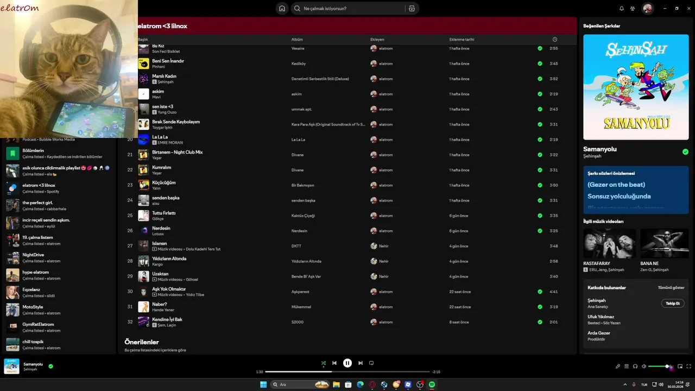The width and height of the screenshot is (695, 391).
Task: Toggle saved checkmark for Marslı Kadın row
Action: point(540,79)
